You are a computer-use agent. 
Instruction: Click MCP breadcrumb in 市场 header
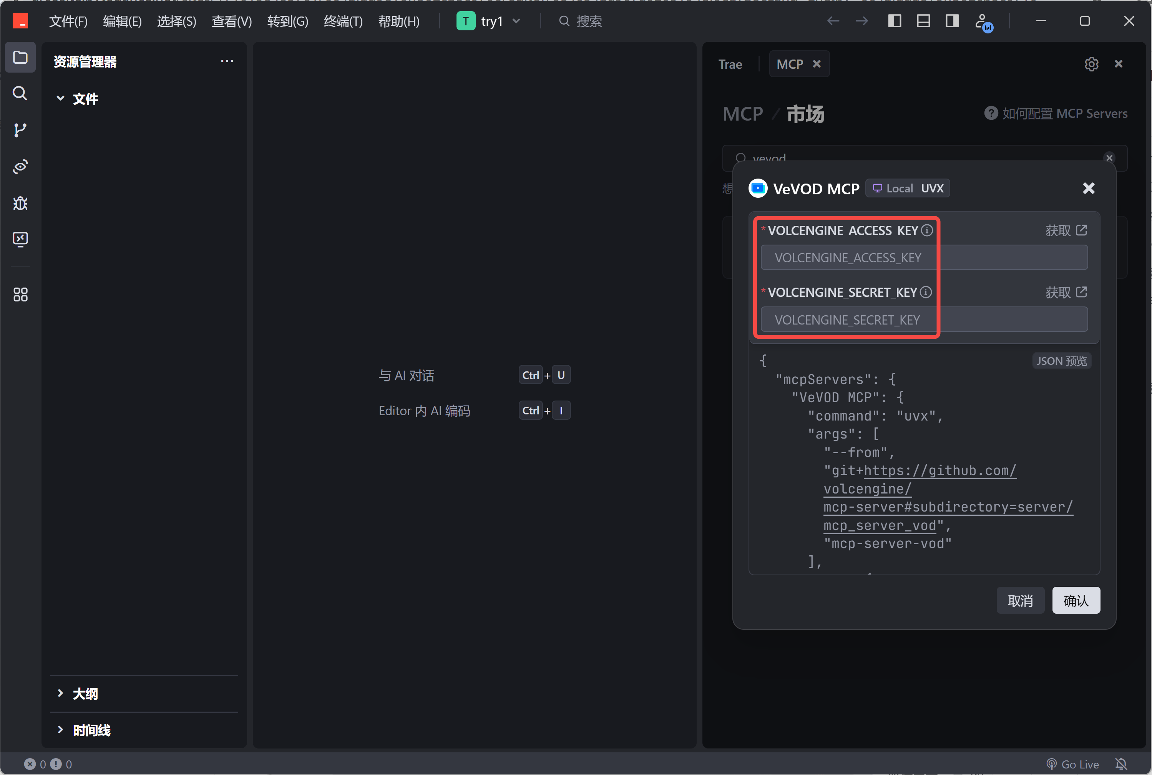tap(743, 114)
